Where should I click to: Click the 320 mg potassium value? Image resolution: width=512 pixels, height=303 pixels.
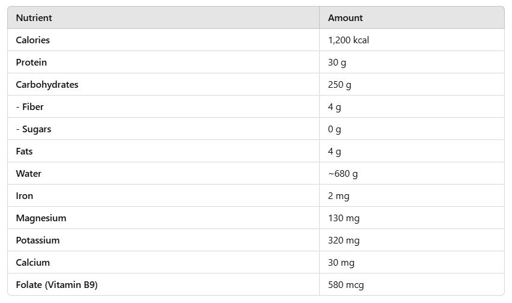[344, 240]
